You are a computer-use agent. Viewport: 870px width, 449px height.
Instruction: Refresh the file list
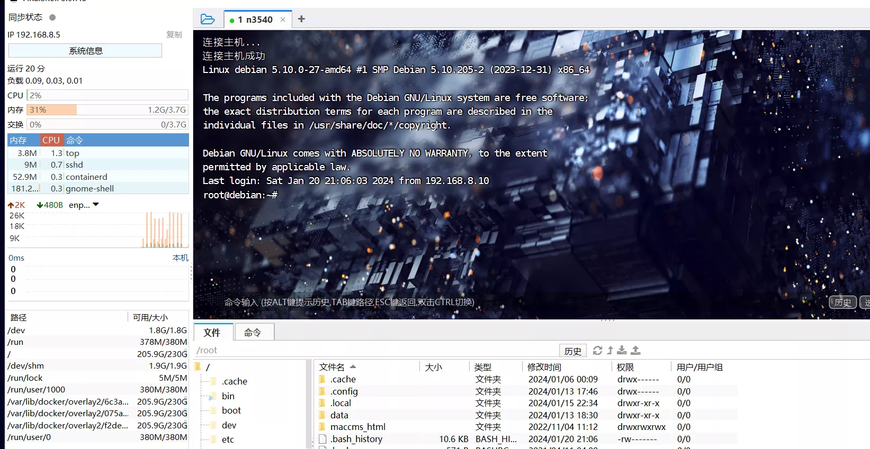[597, 350]
